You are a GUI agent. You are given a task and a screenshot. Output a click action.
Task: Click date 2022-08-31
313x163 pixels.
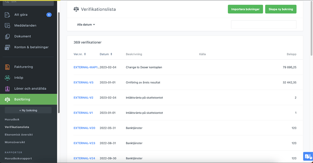[108, 143]
